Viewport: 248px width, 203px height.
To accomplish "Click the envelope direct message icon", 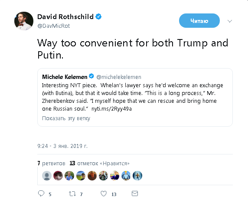I will [x=135, y=193].
